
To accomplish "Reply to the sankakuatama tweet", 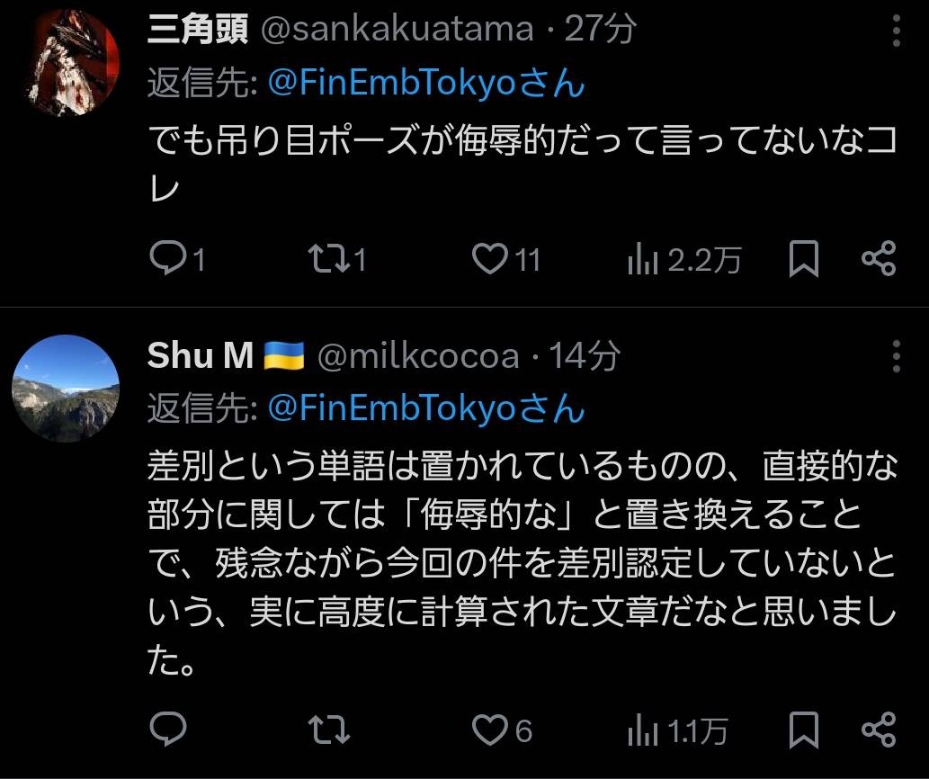I will coord(167,259).
